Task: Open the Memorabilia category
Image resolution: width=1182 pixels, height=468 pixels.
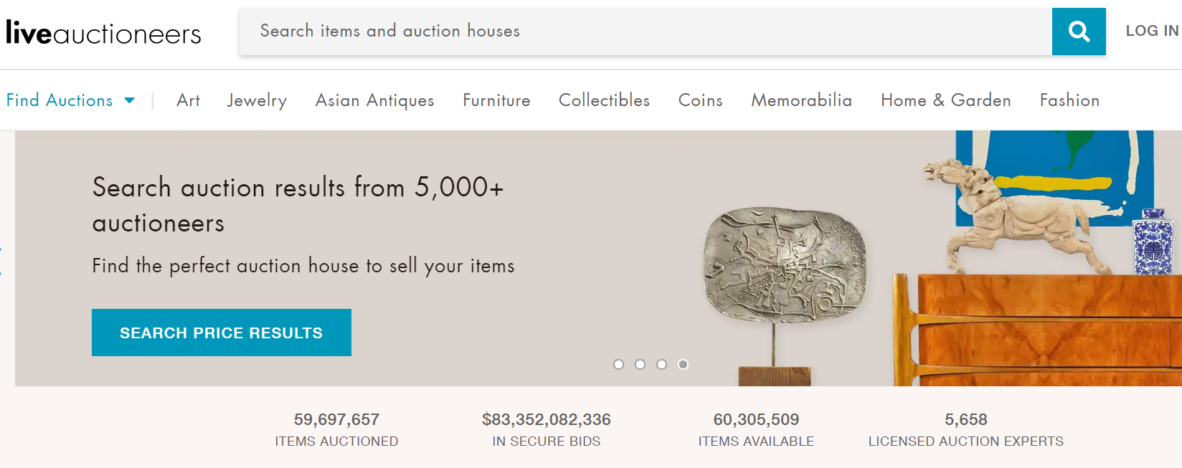Action: point(801,100)
